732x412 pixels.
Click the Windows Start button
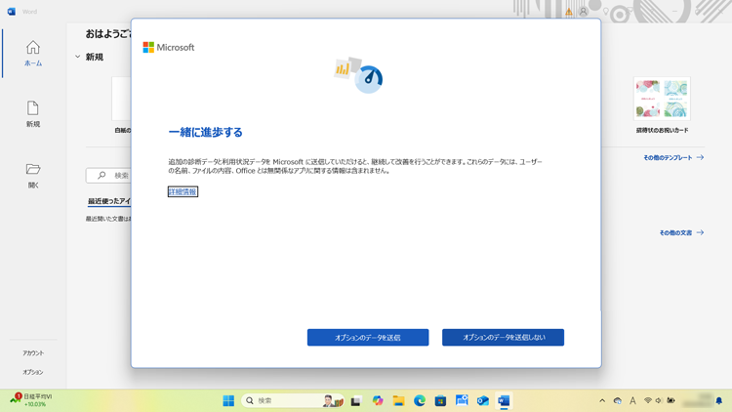click(228, 400)
